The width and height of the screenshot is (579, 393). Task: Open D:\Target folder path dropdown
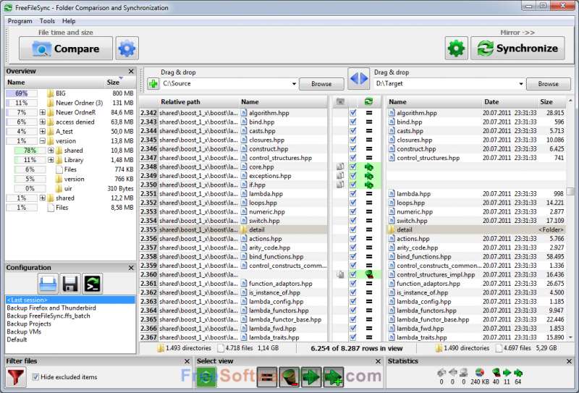point(520,84)
